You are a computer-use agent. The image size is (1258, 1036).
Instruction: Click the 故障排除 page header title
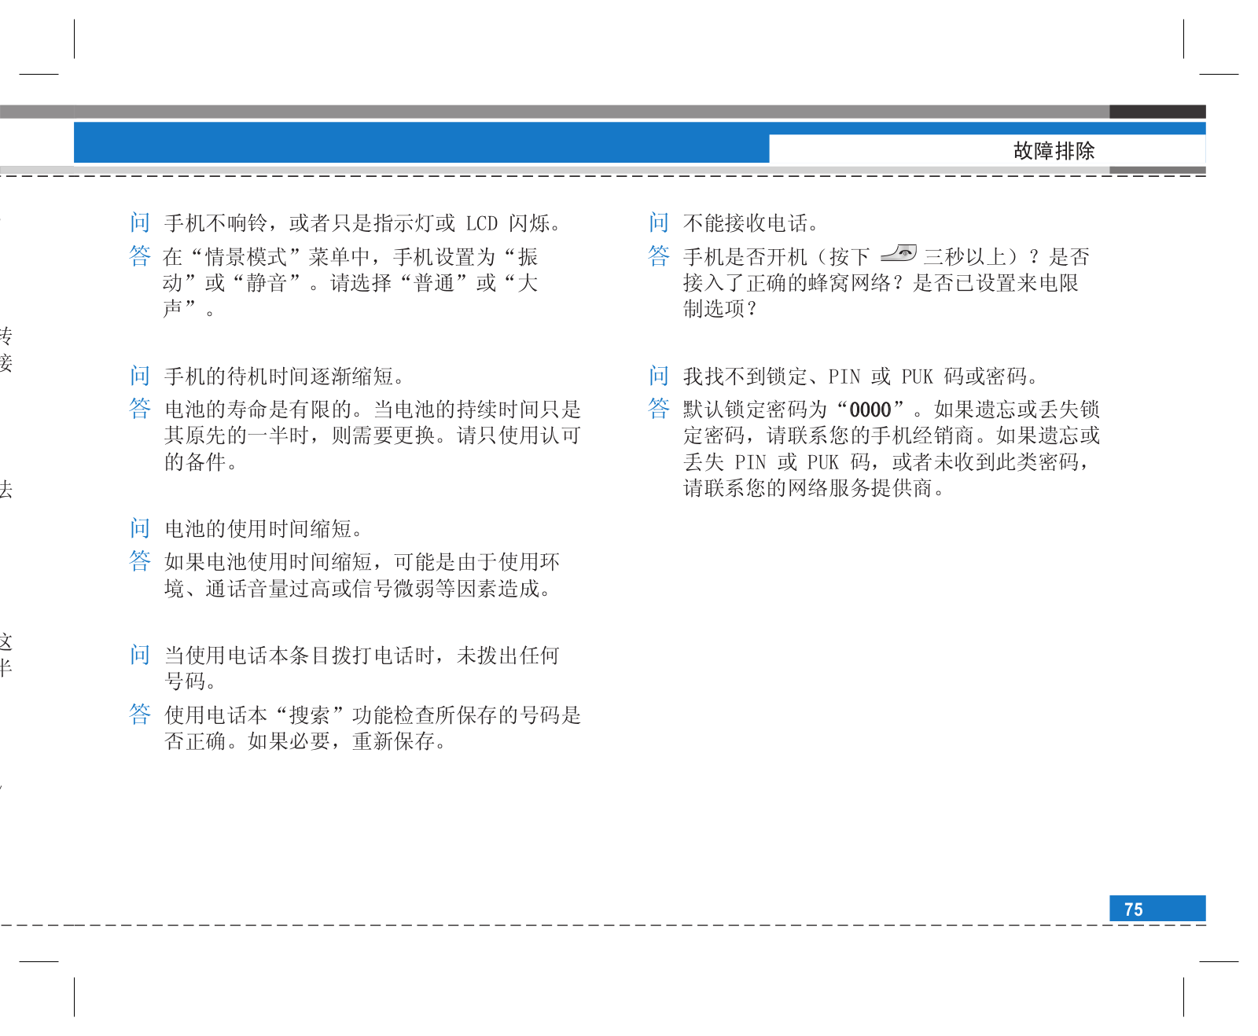coord(1054,151)
